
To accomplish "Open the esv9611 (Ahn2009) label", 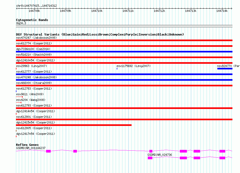I will [x=30, y=94].
